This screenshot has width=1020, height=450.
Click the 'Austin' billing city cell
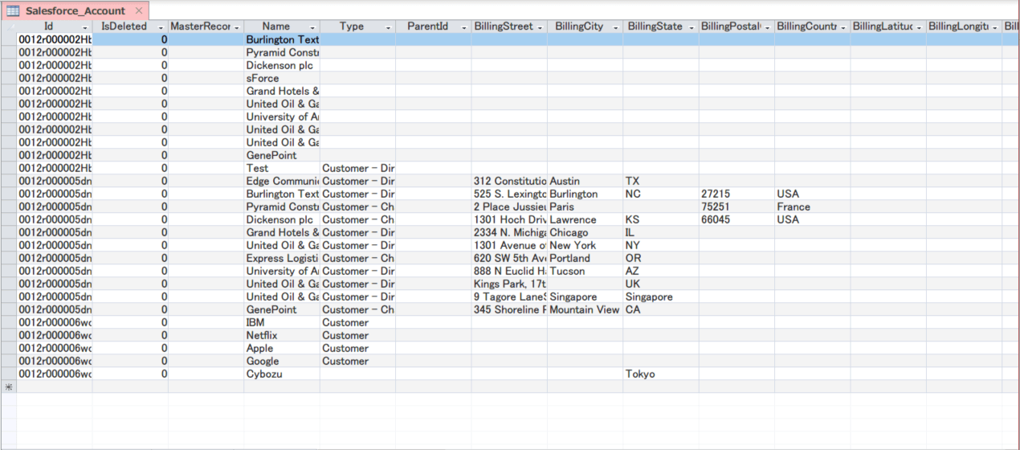[585, 181]
